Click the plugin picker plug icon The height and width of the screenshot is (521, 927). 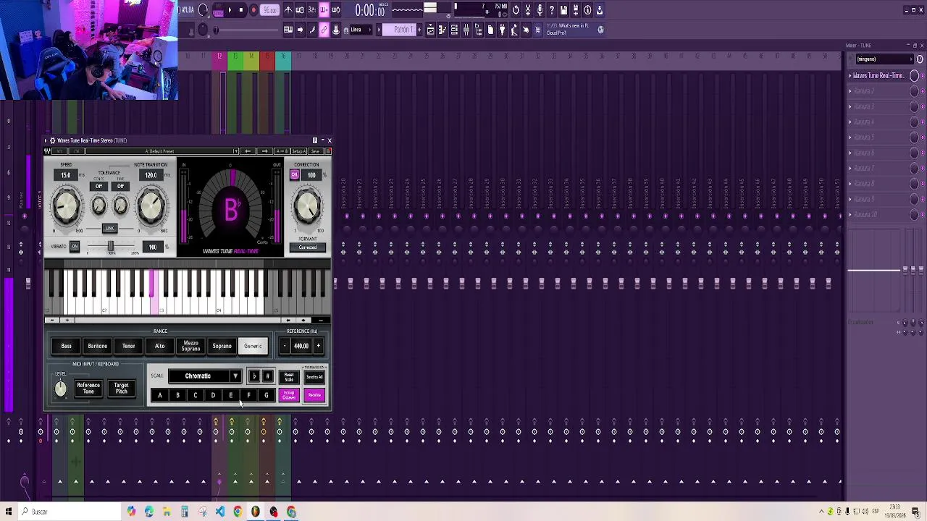(502, 30)
